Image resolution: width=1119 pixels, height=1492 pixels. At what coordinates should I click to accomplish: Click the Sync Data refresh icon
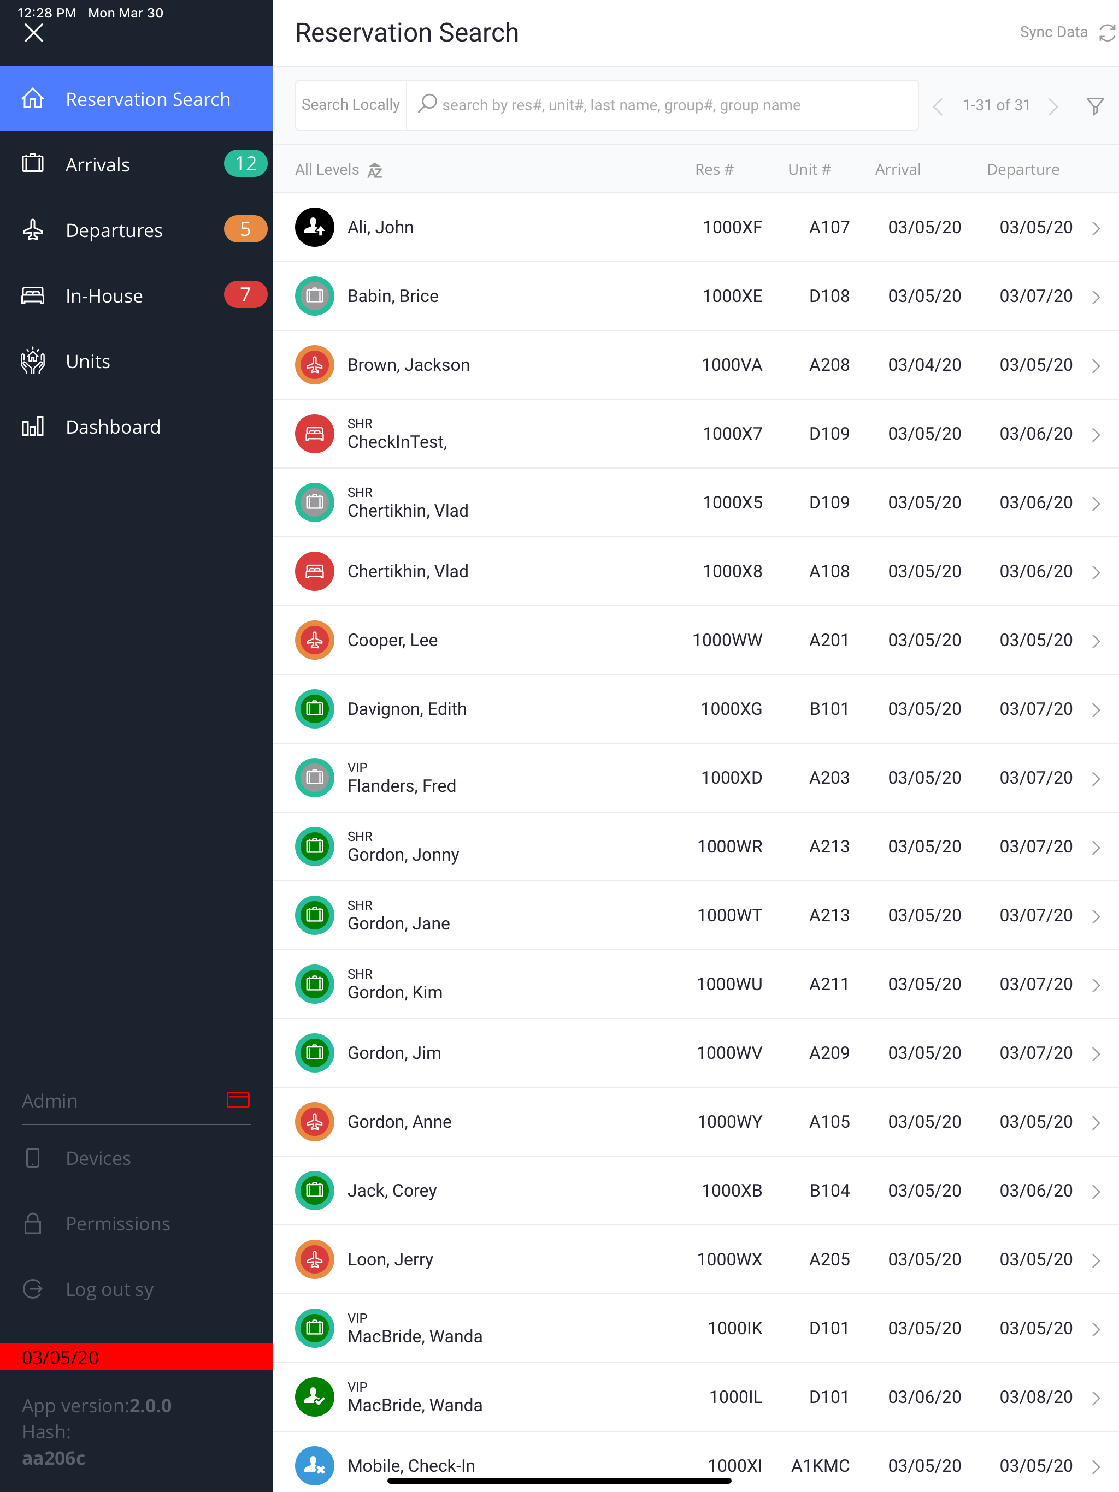tap(1107, 32)
